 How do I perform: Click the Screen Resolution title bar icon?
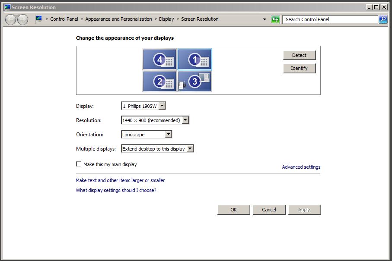pyautogui.click(x=7, y=7)
